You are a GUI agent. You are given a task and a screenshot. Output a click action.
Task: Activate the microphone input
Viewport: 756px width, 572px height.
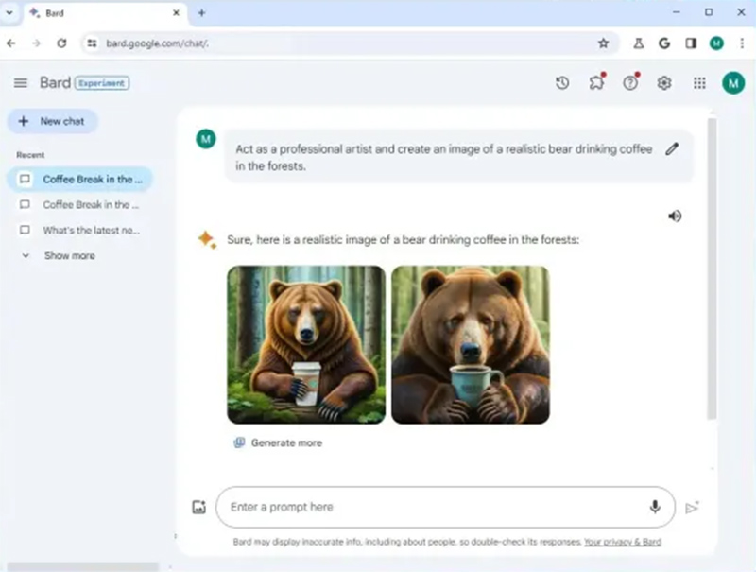655,507
